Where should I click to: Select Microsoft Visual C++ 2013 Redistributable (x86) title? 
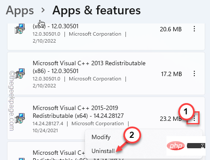coord(89,67)
